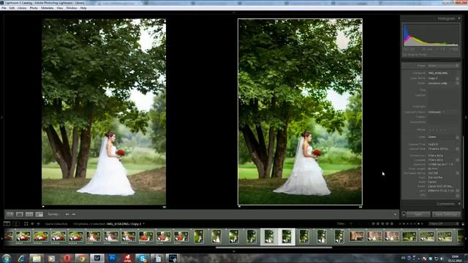The image size is (468, 263).
Task: Open metadata Preset dropdown
Action: coord(443,66)
